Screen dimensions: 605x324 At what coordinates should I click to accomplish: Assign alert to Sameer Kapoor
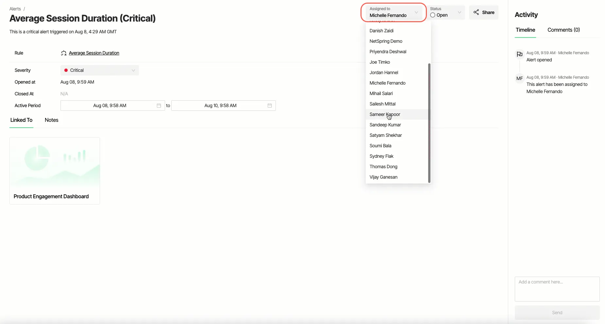(x=397, y=114)
